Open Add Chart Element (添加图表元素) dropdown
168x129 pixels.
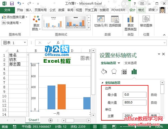15,17
